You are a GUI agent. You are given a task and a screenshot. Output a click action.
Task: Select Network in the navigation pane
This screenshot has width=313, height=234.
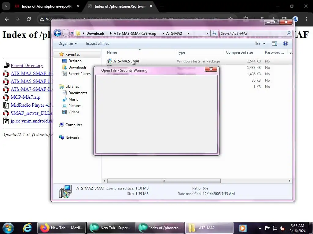point(72,138)
